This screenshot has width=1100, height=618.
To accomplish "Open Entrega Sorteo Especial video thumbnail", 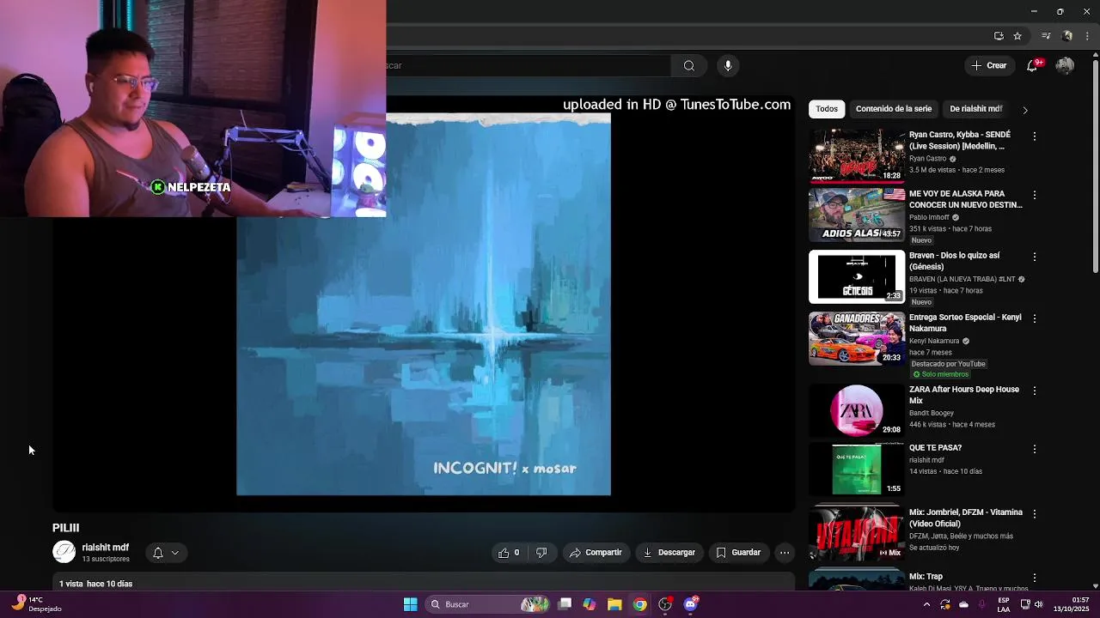I will pos(857,338).
